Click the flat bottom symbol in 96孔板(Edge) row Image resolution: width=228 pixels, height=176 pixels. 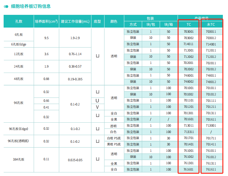tap(97, 129)
